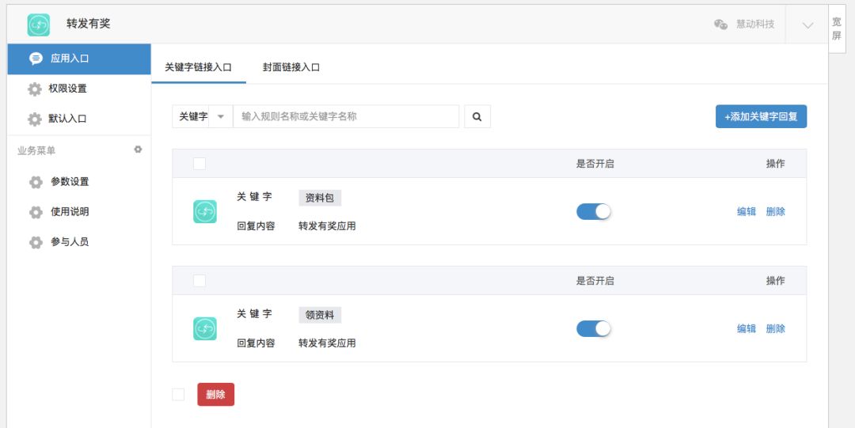Click +添加关键字回复 button

click(x=761, y=116)
